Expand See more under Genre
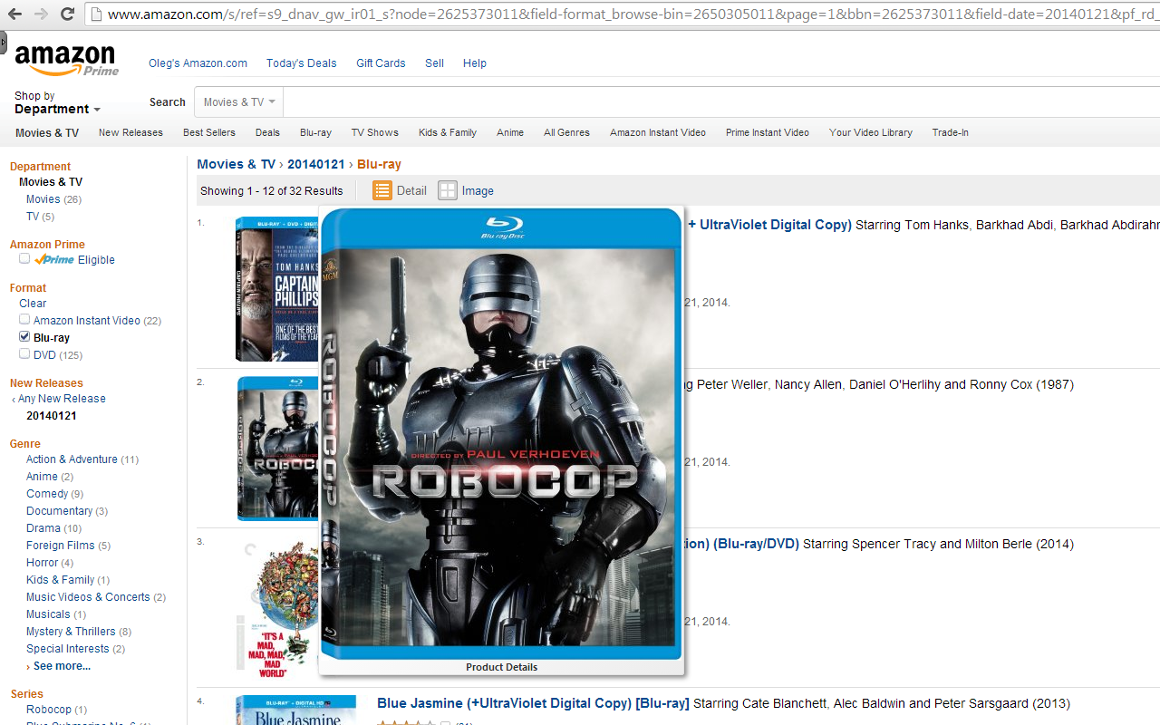 pyautogui.click(x=60, y=665)
